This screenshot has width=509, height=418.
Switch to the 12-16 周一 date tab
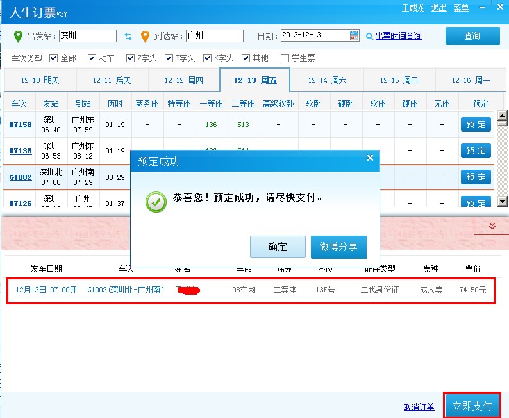[471, 80]
